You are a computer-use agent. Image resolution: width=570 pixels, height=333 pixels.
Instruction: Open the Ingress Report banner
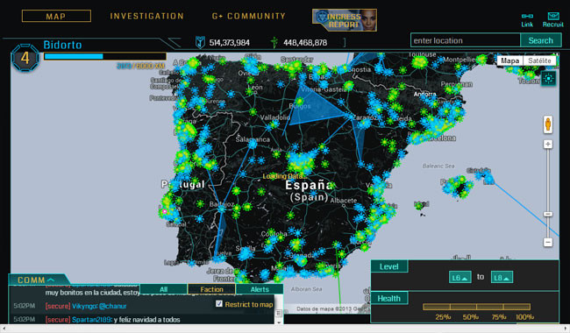[x=345, y=20]
